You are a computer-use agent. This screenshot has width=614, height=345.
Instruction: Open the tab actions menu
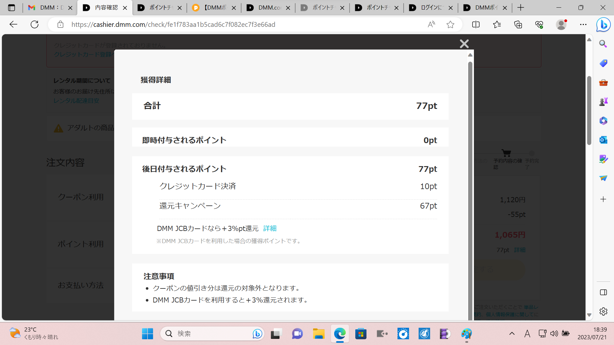(12, 7)
